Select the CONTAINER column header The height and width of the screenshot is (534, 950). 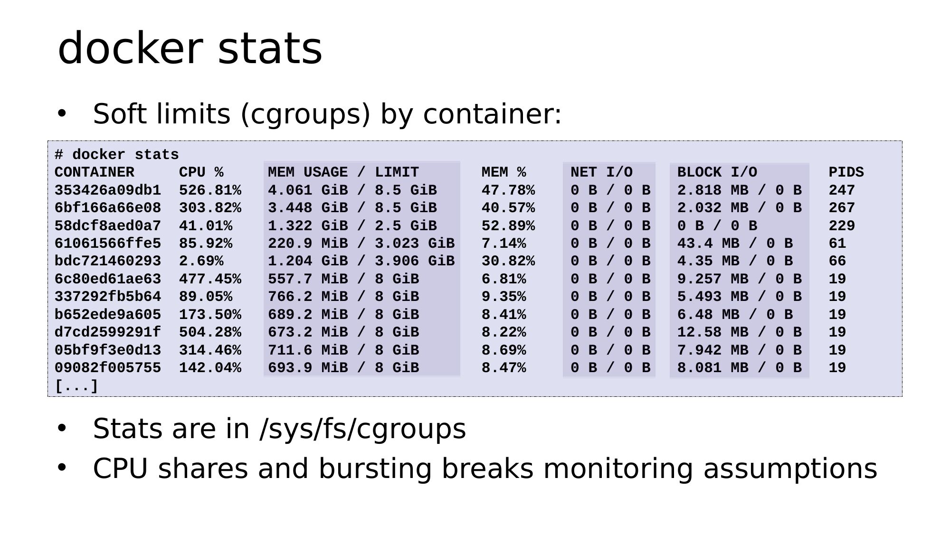[x=95, y=172]
